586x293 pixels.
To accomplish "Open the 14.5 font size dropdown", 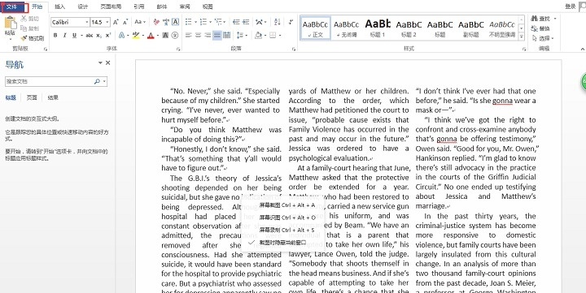I will 107,23.
